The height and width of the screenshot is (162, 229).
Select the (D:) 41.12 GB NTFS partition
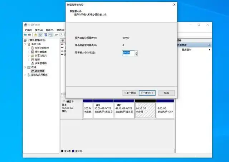(x=124, y=109)
